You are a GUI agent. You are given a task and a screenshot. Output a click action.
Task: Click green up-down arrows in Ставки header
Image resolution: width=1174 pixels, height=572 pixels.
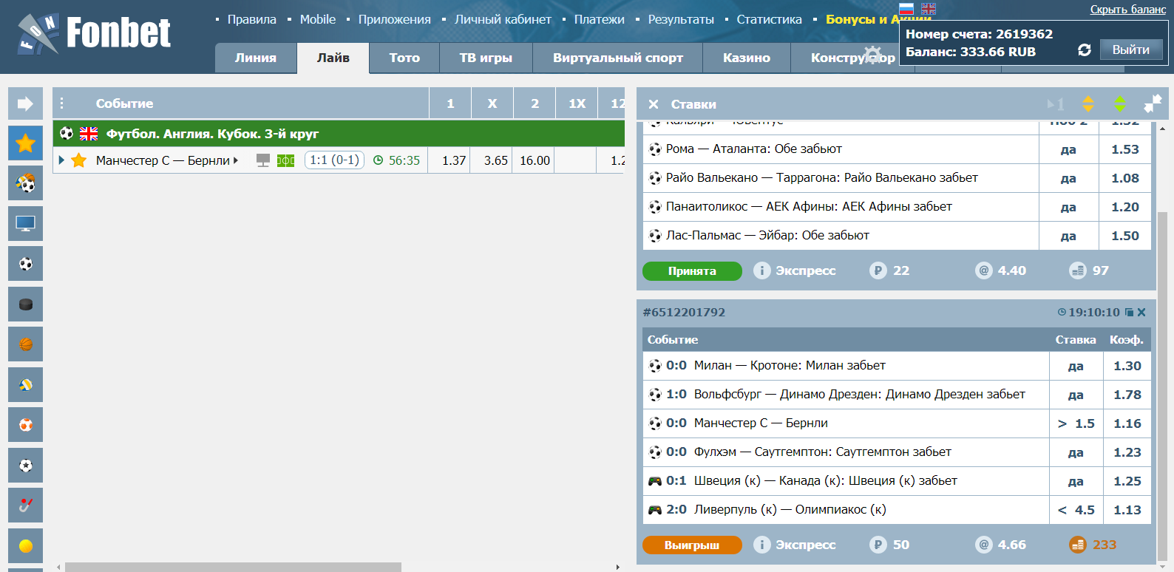click(x=1120, y=104)
